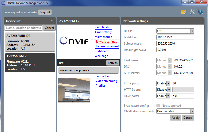The image size is (208, 132).
Task: Open the DNS Manual dropdown
Action: tap(164, 67)
